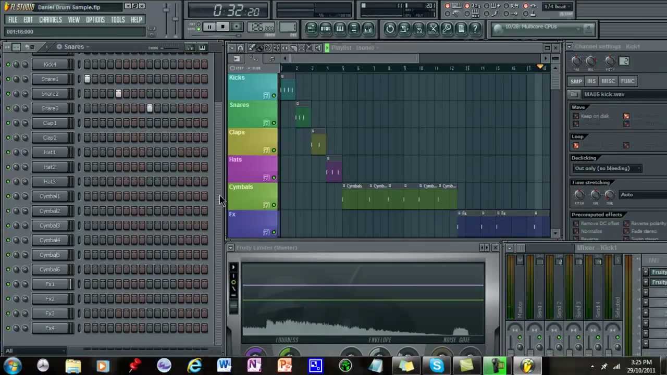Screen dimensions: 667x375
Task: Select the pencil draw tool in playlist
Action: [x=252, y=47]
